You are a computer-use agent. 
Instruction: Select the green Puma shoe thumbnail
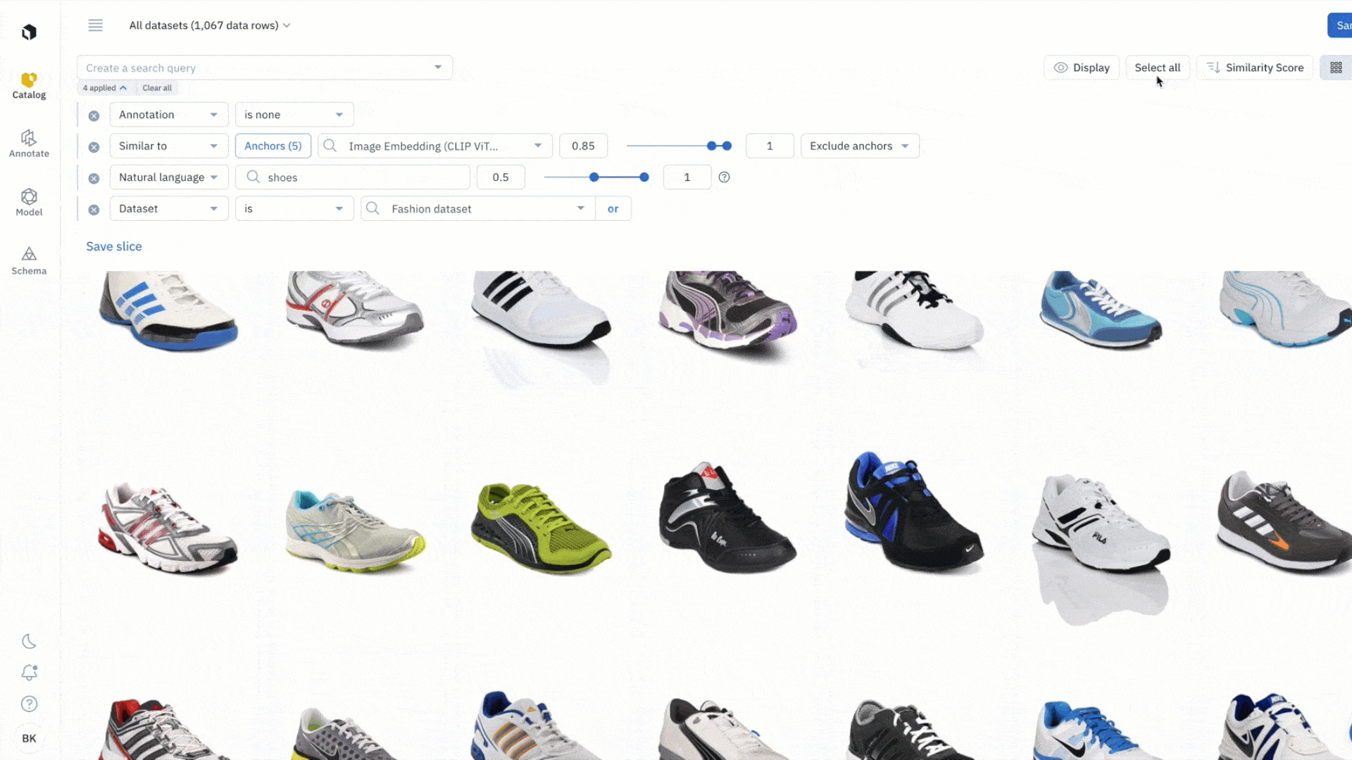[541, 528]
